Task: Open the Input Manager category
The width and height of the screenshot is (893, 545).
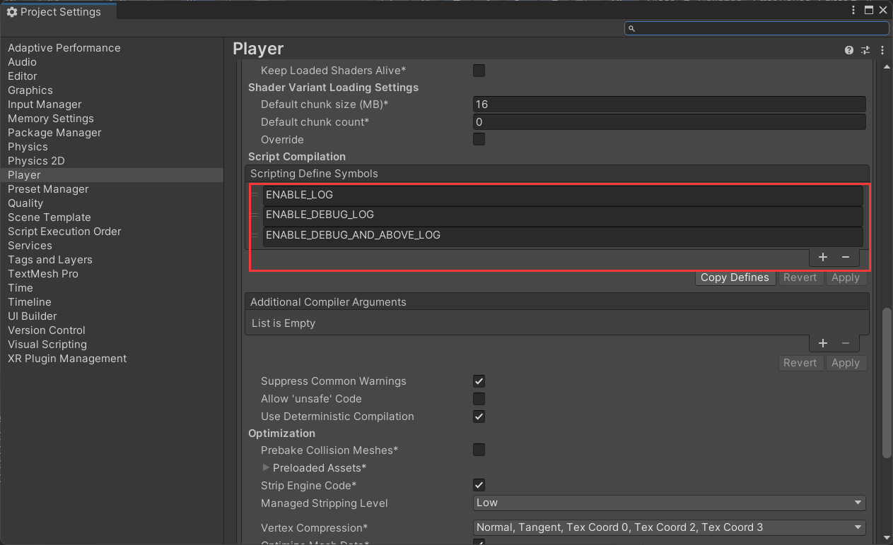Action: click(x=45, y=104)
